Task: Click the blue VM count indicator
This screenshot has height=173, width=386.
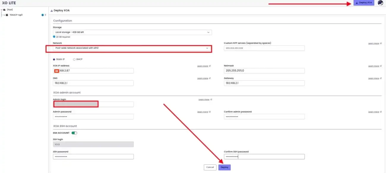Action: tap(43, 15)
